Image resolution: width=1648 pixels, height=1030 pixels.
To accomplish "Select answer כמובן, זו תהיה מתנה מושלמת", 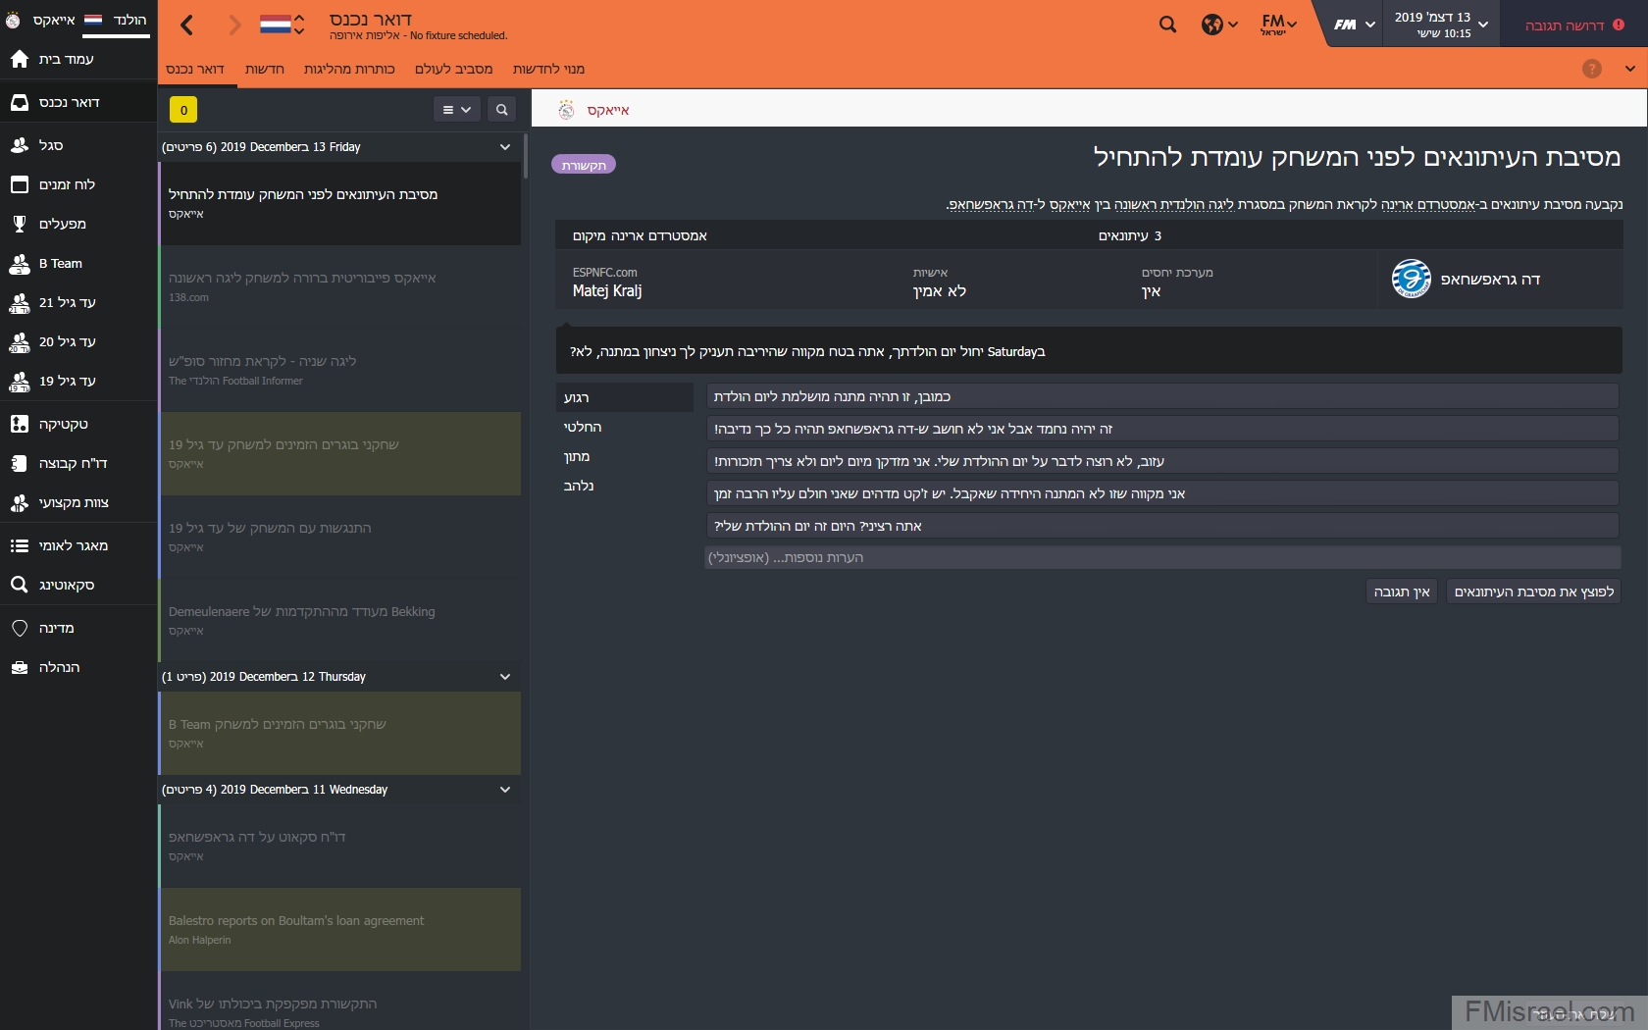I will pos(1162,396).
